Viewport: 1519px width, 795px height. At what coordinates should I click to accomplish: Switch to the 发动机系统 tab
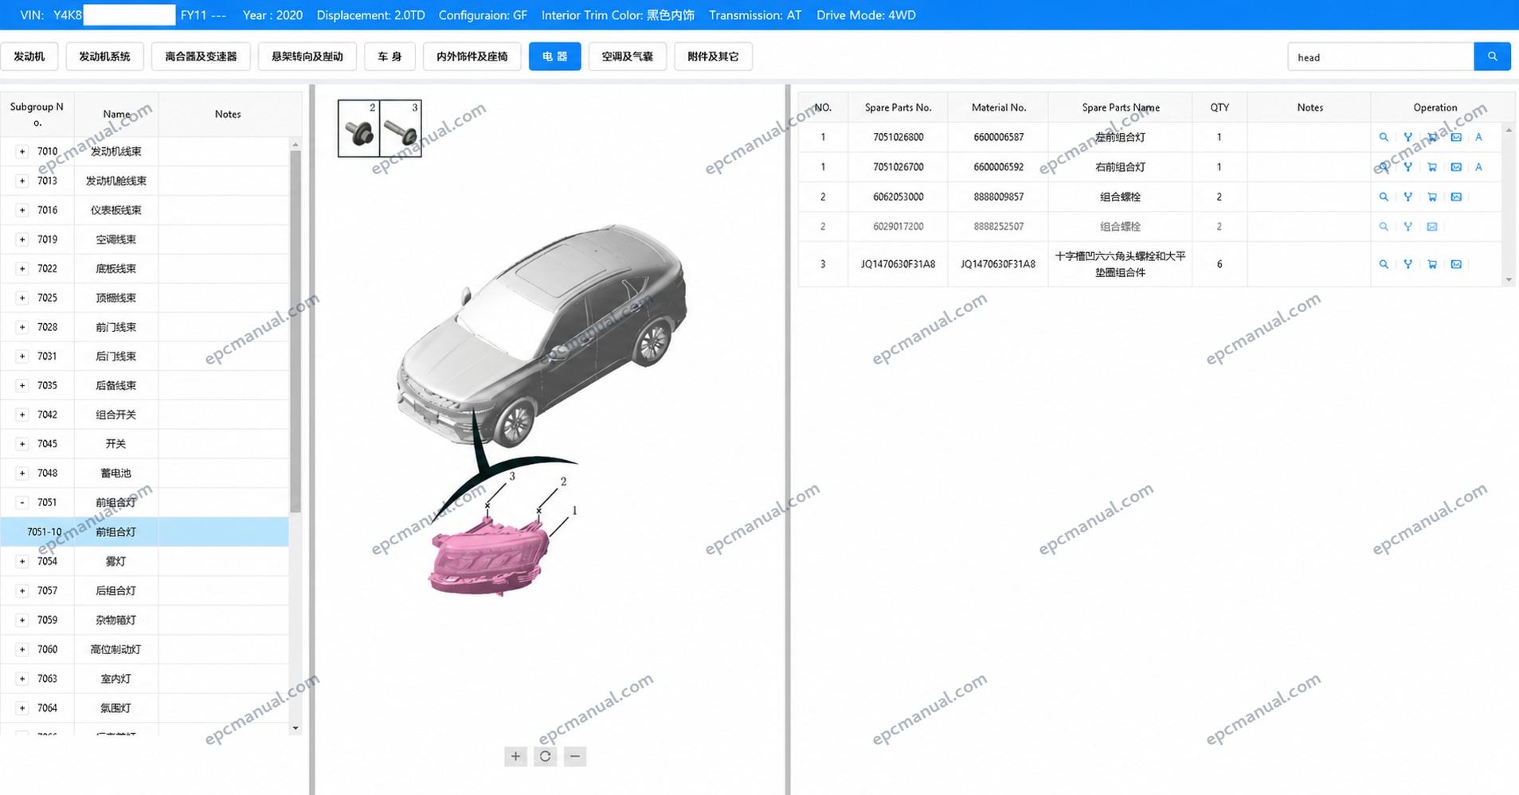(x=104, y=57)
